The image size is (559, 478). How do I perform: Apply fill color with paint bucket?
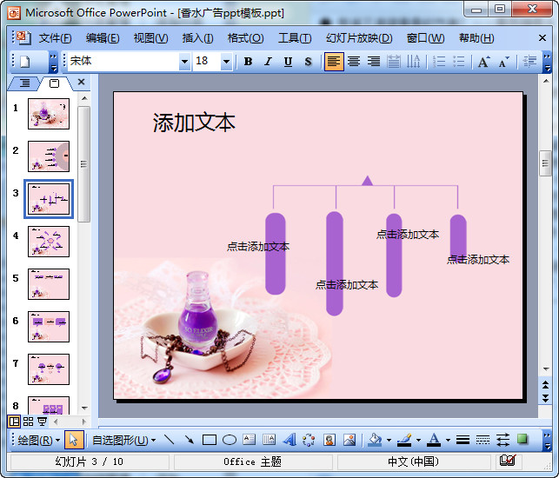click(375, 440)
